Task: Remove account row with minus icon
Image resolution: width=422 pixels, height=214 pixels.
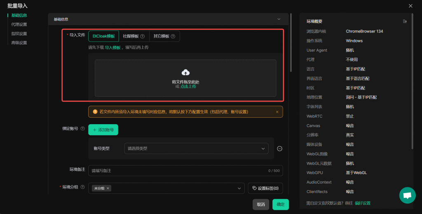Action: tap(279, 149)
